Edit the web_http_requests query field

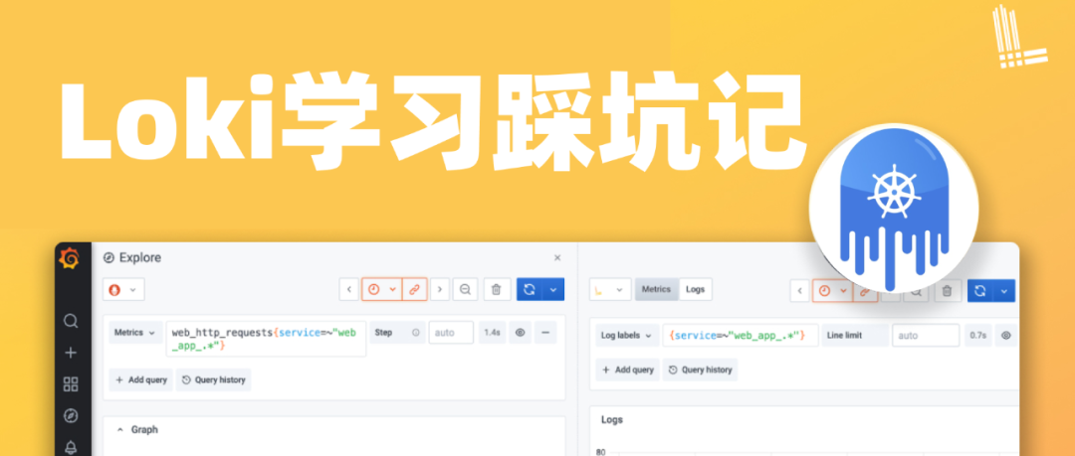[x=266, y=339]
